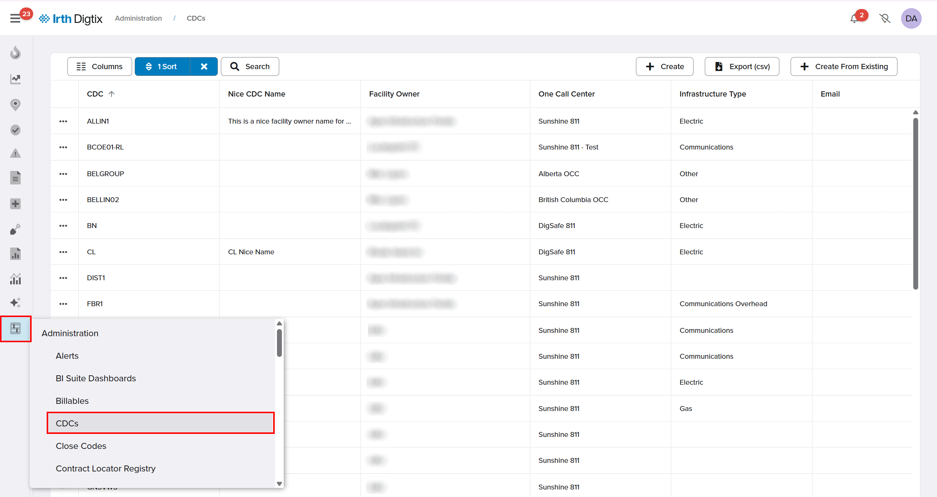Open the Columns chooser

pos(100,66)
